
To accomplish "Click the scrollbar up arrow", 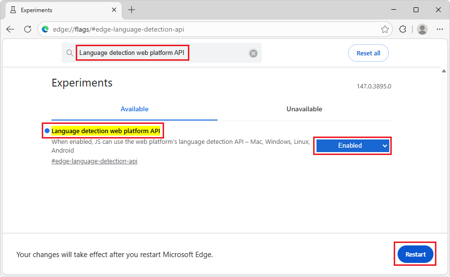I will pos(444,71).
